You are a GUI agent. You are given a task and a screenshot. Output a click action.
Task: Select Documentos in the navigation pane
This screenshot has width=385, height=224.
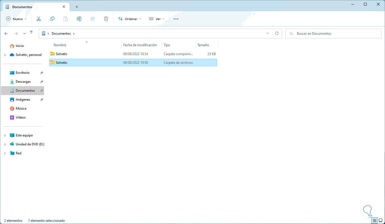(x=22, y=91)
